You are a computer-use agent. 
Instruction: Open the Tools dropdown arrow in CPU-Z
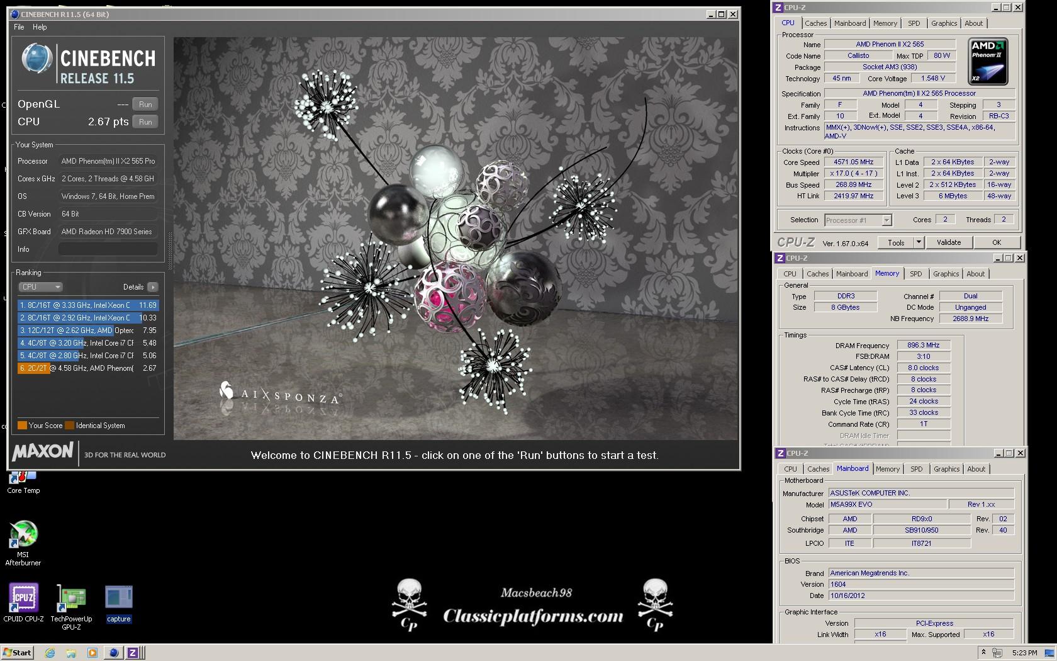pos(919,242)
